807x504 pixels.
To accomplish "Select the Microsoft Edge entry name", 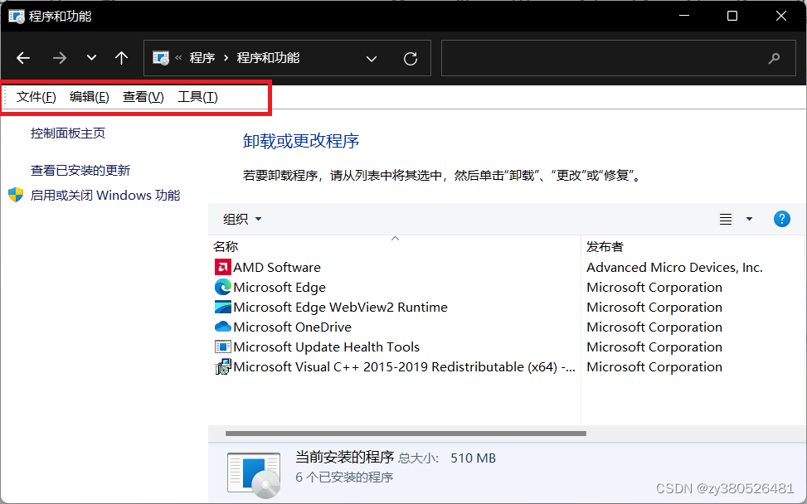I will tap(280, 287).
